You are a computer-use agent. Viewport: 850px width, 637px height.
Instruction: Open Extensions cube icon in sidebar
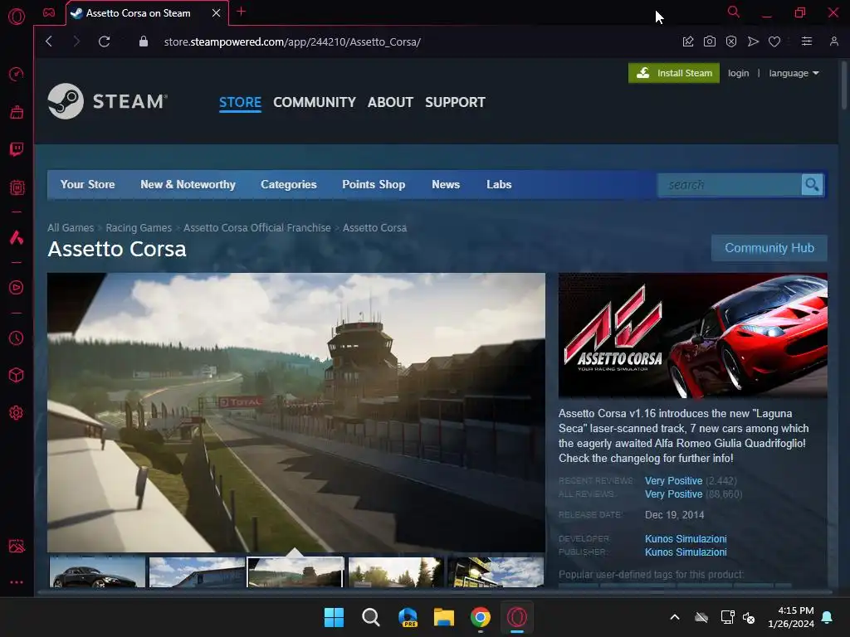coord(17,376)
